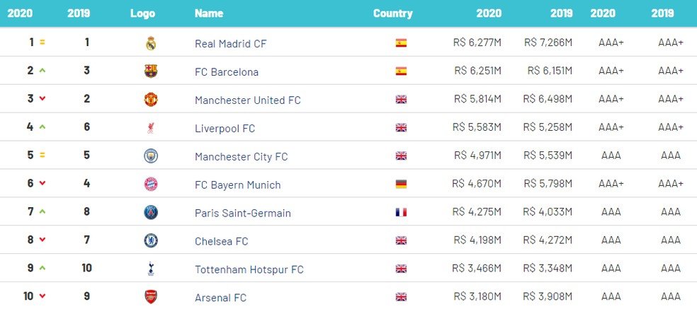Sort by the Country column header

392,13
